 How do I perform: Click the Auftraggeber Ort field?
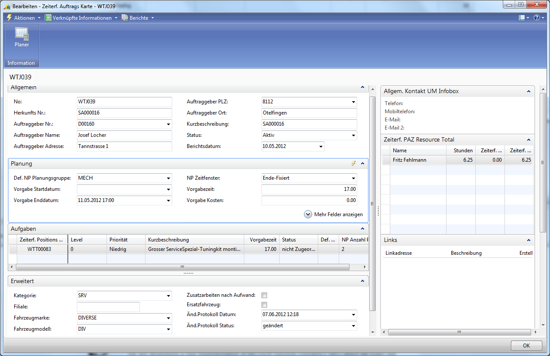pos(309,113)
